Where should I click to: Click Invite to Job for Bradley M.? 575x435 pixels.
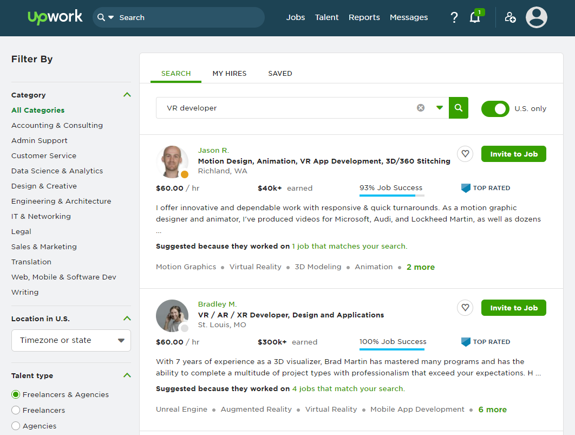pyautogui.click(x=513, y=308)
